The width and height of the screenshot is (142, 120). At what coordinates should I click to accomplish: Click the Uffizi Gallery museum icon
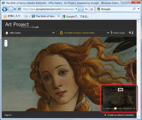(x=7, y=33)
